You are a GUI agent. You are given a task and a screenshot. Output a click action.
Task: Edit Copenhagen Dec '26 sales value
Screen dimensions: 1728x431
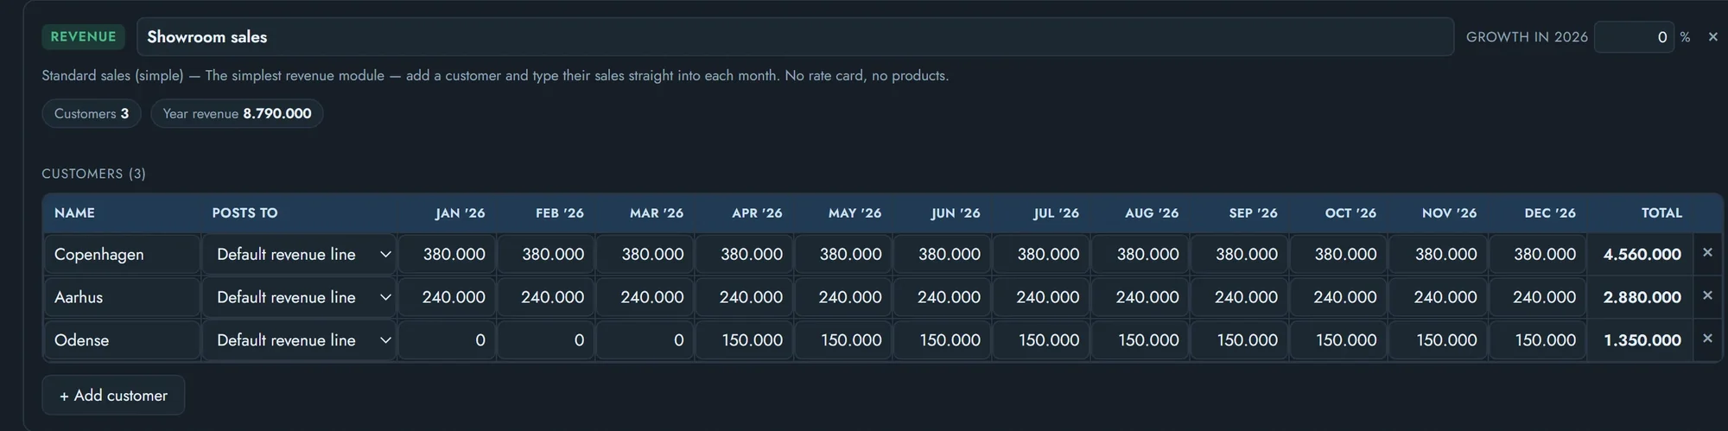click(x=1537, y=255)
